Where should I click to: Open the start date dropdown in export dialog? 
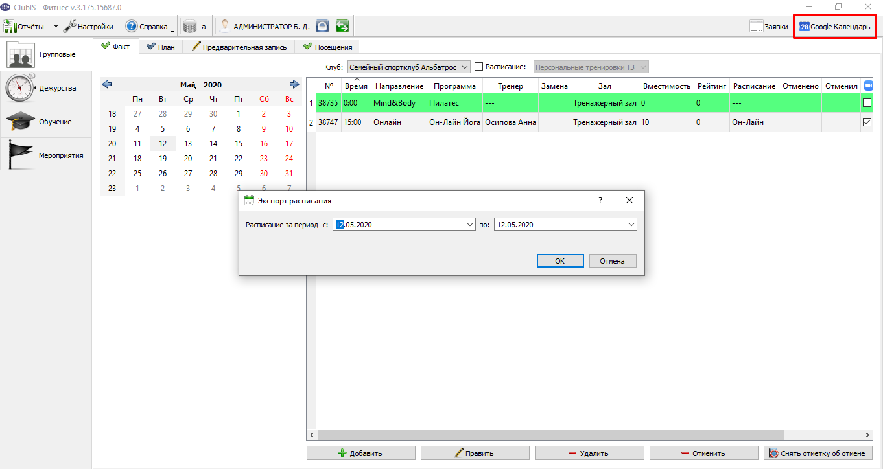click(x=470, y=225)
